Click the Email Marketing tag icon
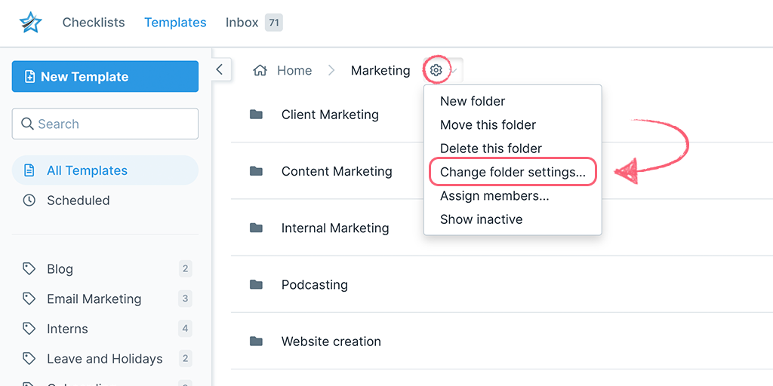Screen dimensions: 773x386 coord(29,299)
